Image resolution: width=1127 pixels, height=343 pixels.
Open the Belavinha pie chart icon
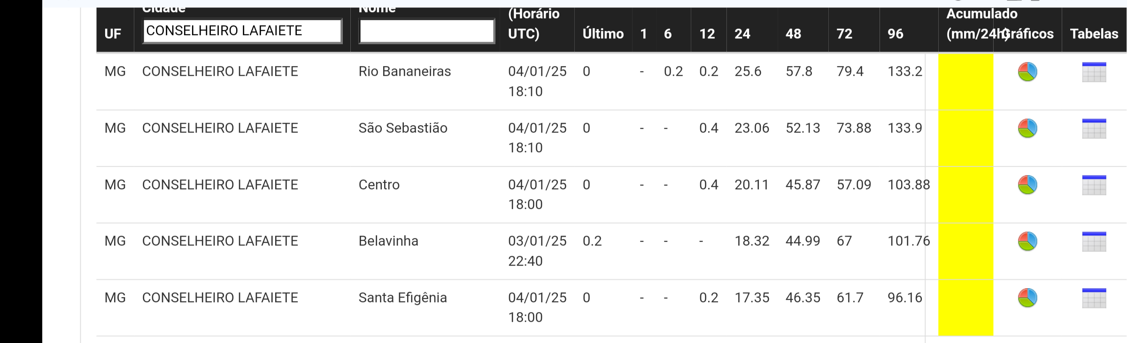(x=1027, y=241)
